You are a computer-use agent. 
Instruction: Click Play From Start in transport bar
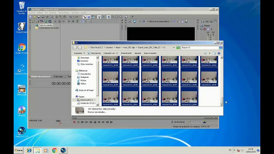click(83, 122)
